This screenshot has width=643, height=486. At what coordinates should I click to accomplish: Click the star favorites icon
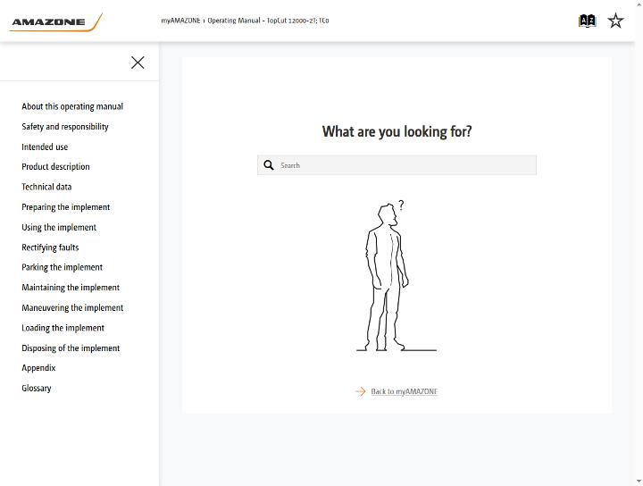[x=615, y=21]
